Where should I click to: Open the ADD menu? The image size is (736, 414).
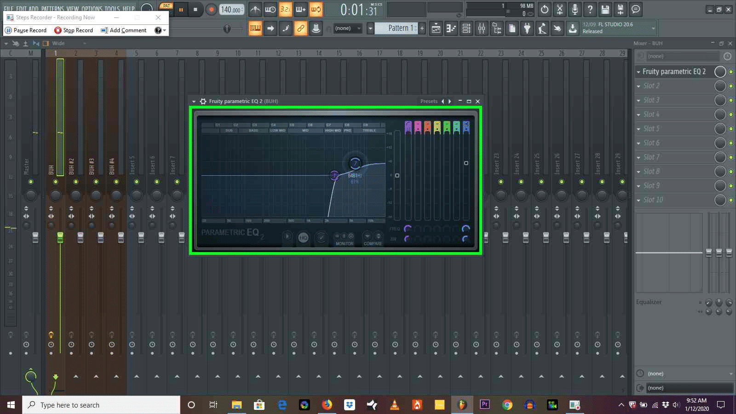coord(34,9)
